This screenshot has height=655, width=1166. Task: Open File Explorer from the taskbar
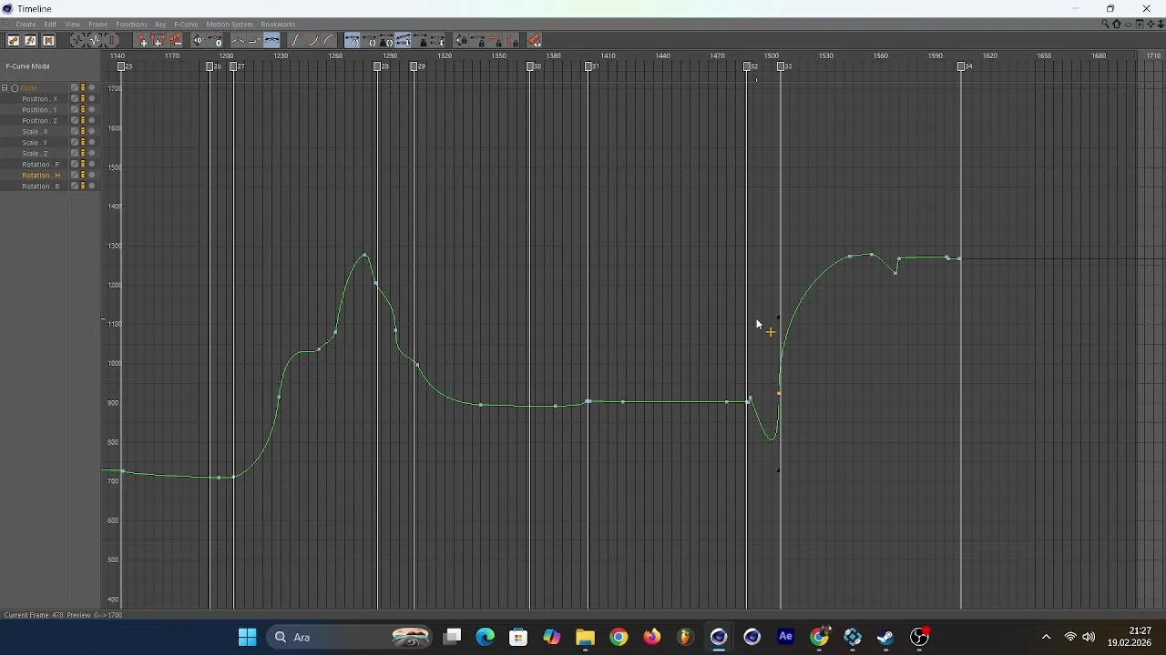pyautogui.click(x=585, y=637)
